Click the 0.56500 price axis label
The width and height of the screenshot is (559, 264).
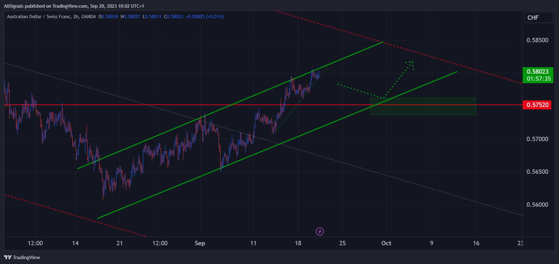tap(537, 172)
